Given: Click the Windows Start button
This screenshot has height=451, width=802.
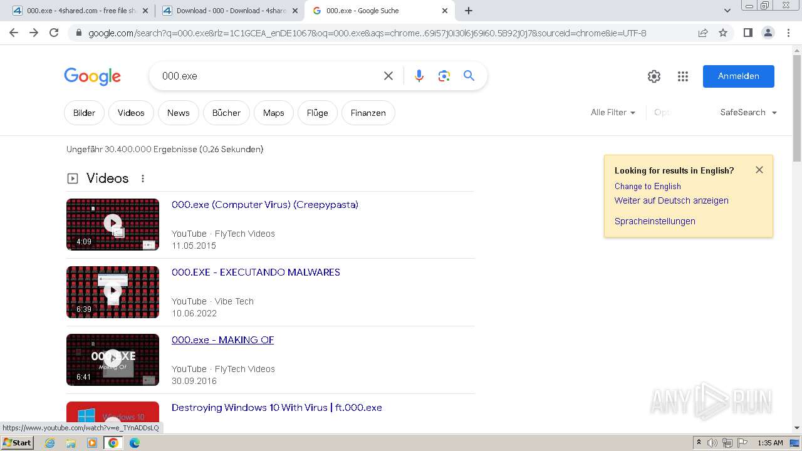Looking at the screenshot, I should point(18,443).
